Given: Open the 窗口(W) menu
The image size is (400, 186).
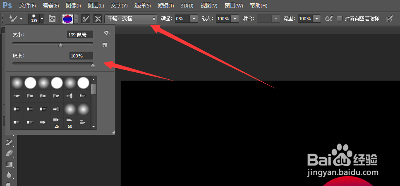Looking at the screenshot, I should pyautogui.click(x=234, y=6).
